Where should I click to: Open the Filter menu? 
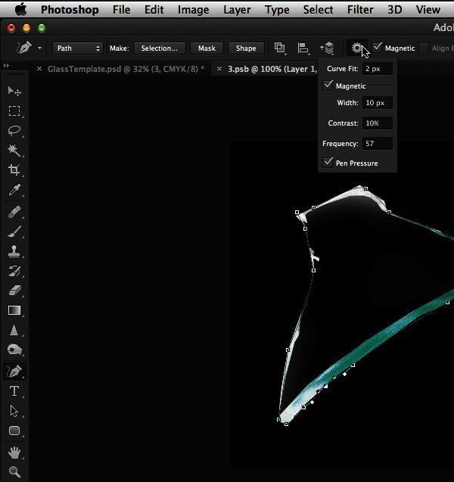tap(360, 10)
